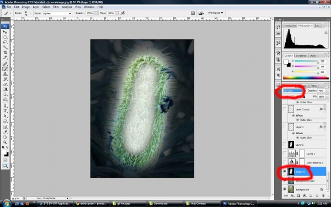Switch to the Paths tab
Screen dimensions: 331x207
coord(313,86)
